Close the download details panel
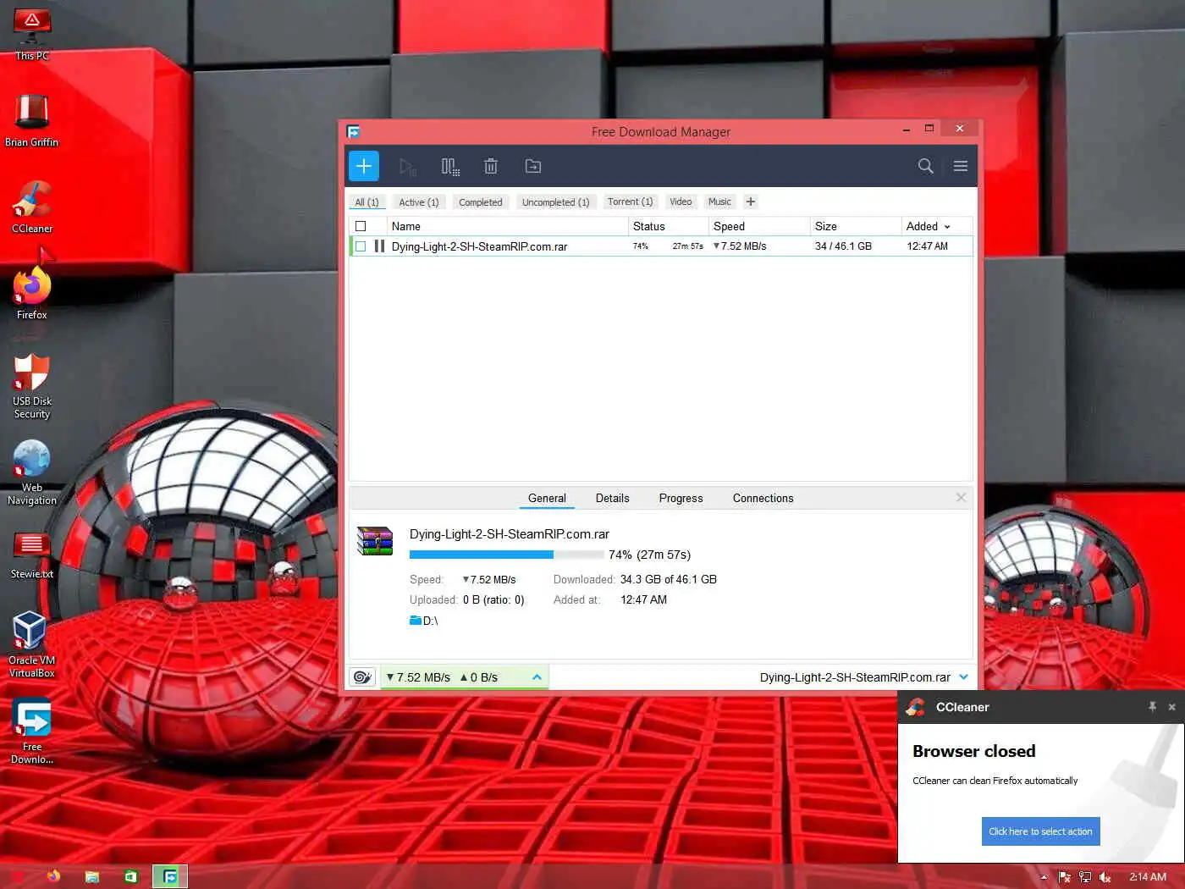Screen dimensions: 1185x889 (961, 498)
